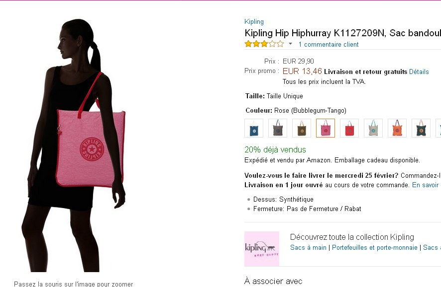Click the three-star rating icon
Viewport: 441px width, 287px height.
(264, 44)
